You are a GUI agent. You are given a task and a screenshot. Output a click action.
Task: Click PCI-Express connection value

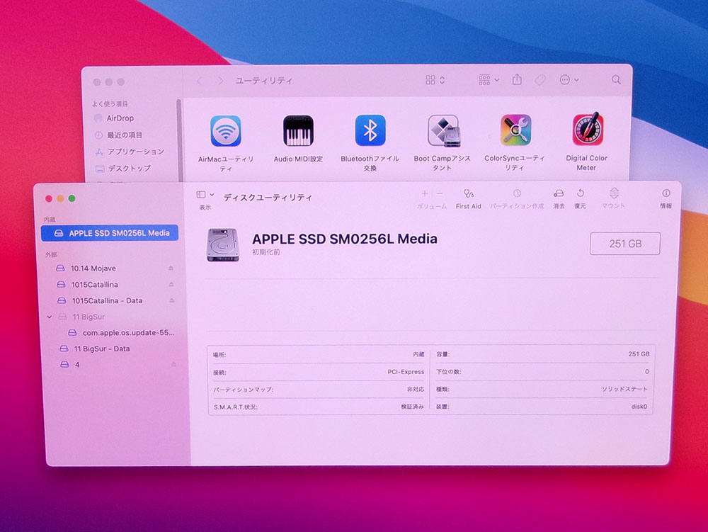coord(406,372)
